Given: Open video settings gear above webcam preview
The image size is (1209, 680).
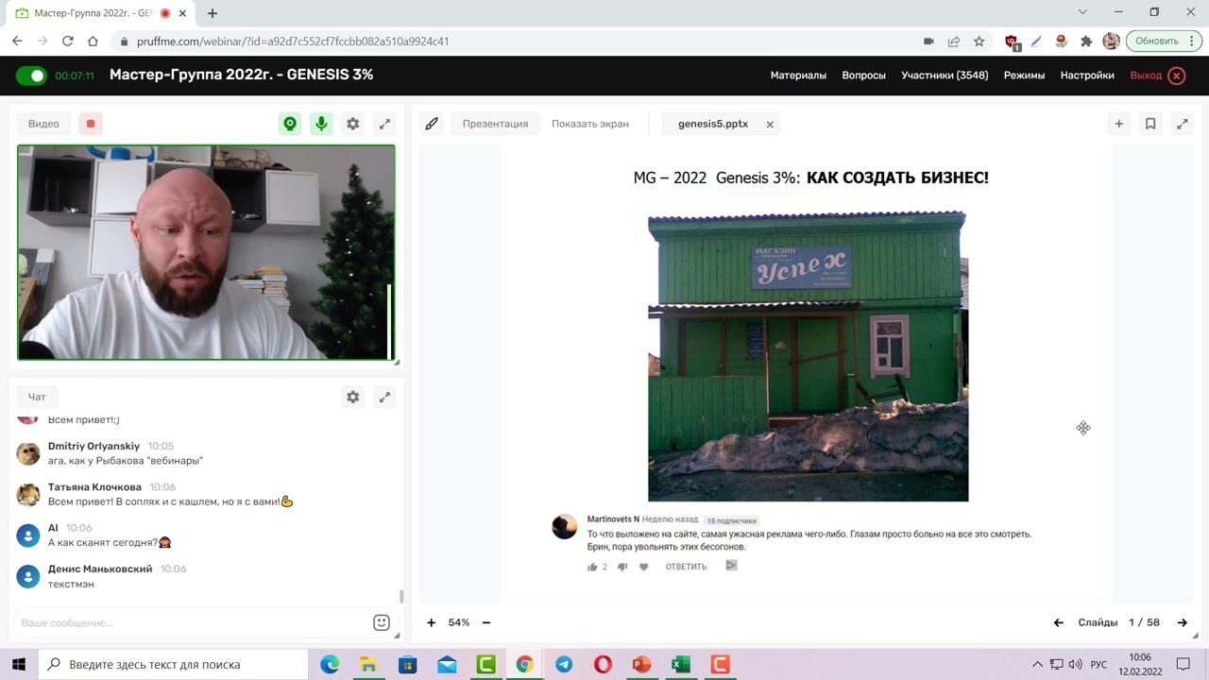Looking at the screenshot, I should pos(352,123).
